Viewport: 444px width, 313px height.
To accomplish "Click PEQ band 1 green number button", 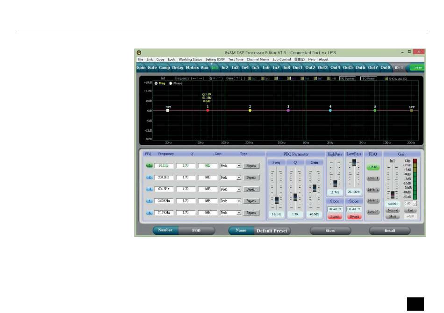I will click(149, 165).
